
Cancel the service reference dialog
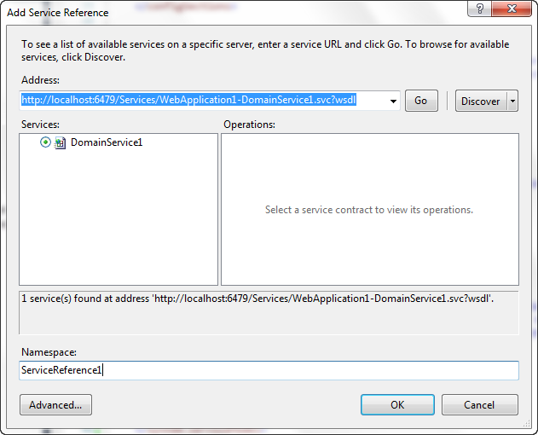(479, 404)
